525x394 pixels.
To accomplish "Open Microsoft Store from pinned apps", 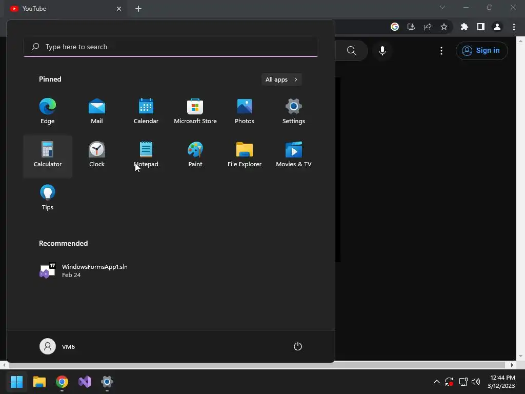I will [x=195, y=111].
